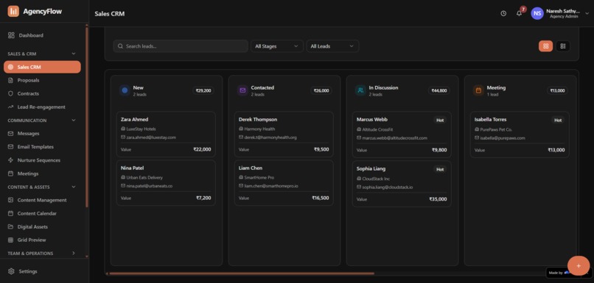Open the Sophia Liang lead card
This screenshot has width=594, height=283.
[402, 184]
